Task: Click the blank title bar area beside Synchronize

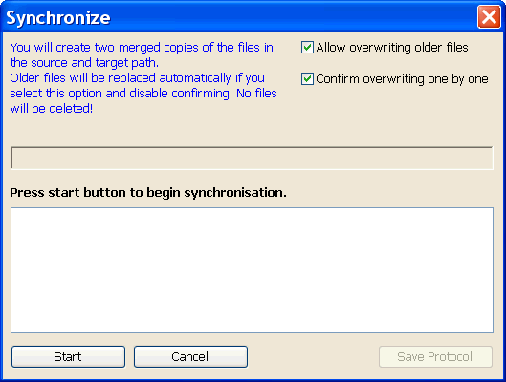Action: tap(291, 17)
